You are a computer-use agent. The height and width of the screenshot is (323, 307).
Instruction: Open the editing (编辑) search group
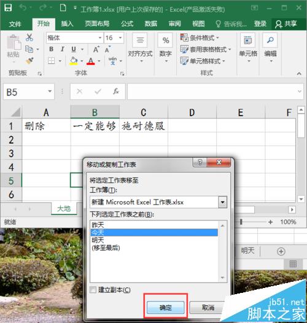pos(270,48)
